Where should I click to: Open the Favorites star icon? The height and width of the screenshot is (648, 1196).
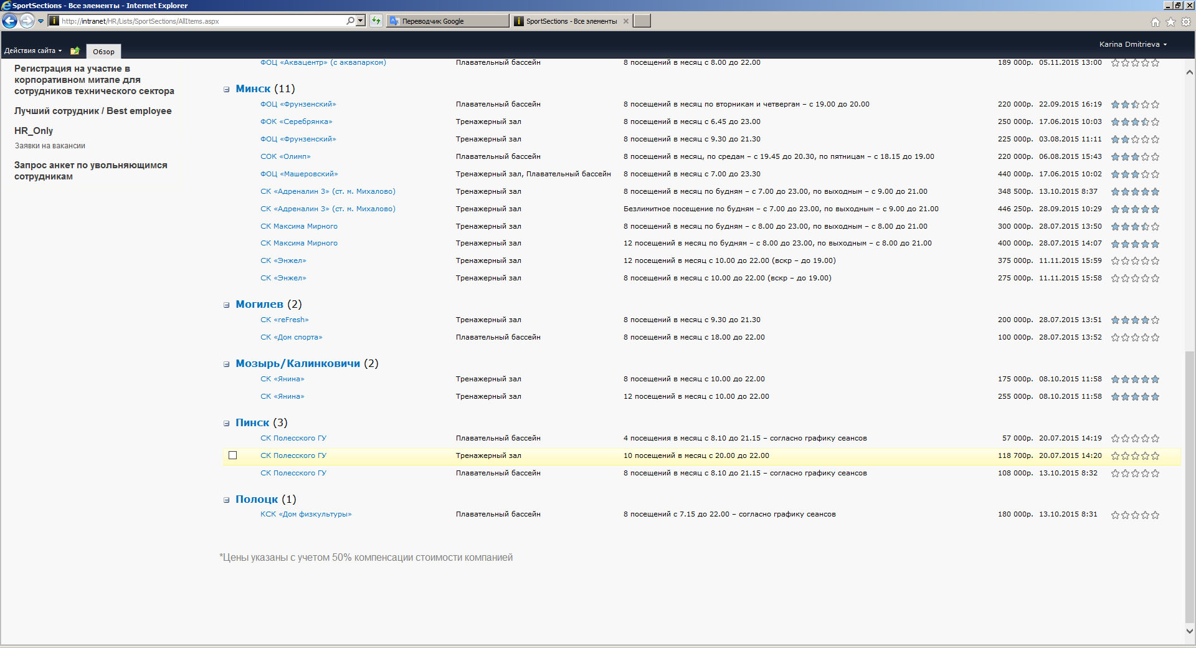coord(1170,22)
